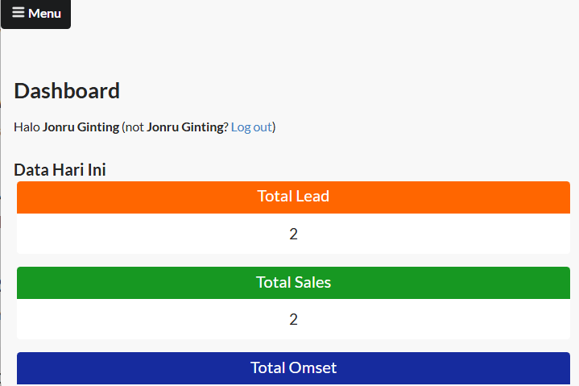The image size is (579, 386).
Task: Click the Total Sales count value
Action: coord(293,320)
